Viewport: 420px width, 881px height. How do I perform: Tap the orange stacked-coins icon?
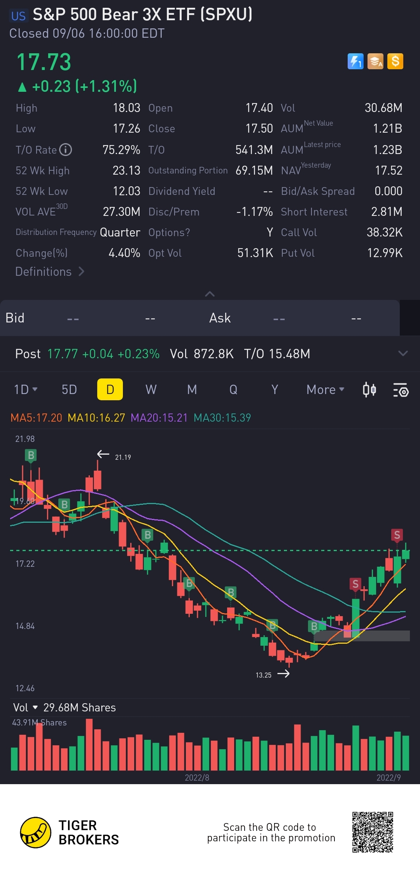pos(375,61)
